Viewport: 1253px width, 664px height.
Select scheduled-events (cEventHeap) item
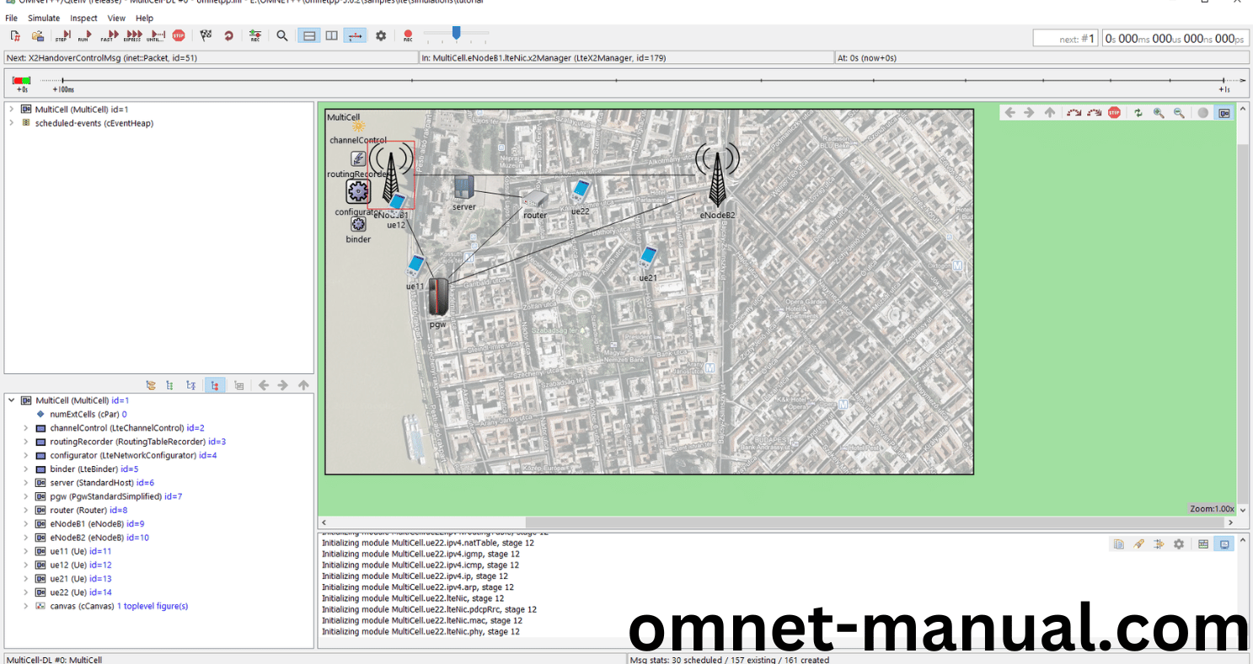click(x=94, y=123)
